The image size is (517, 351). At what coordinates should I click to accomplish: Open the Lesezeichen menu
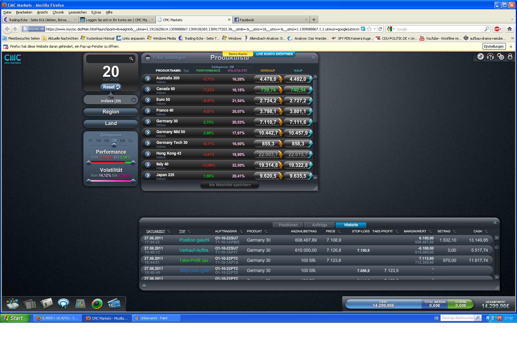77,12
